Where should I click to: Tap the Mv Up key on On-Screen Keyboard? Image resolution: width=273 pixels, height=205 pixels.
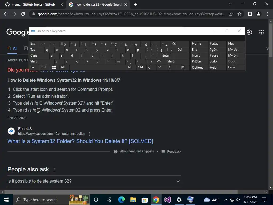[x=236, y=50]
